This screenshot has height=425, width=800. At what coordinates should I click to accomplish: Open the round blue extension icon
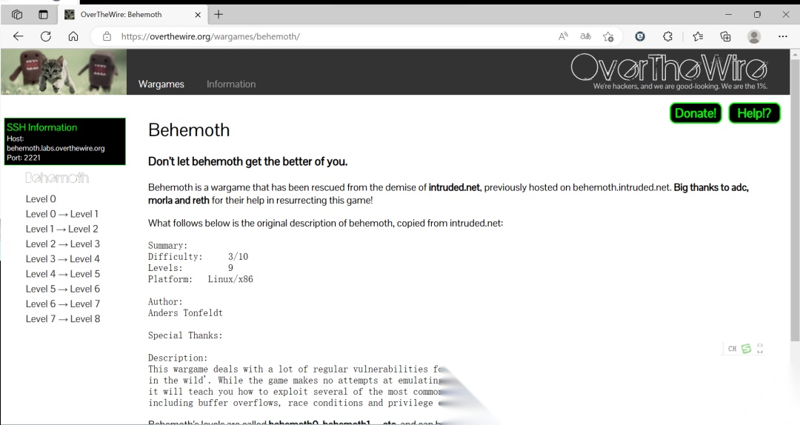640,36
